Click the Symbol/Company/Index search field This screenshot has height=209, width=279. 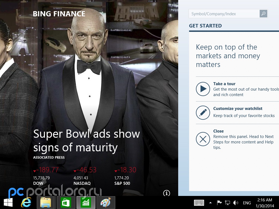224,14
